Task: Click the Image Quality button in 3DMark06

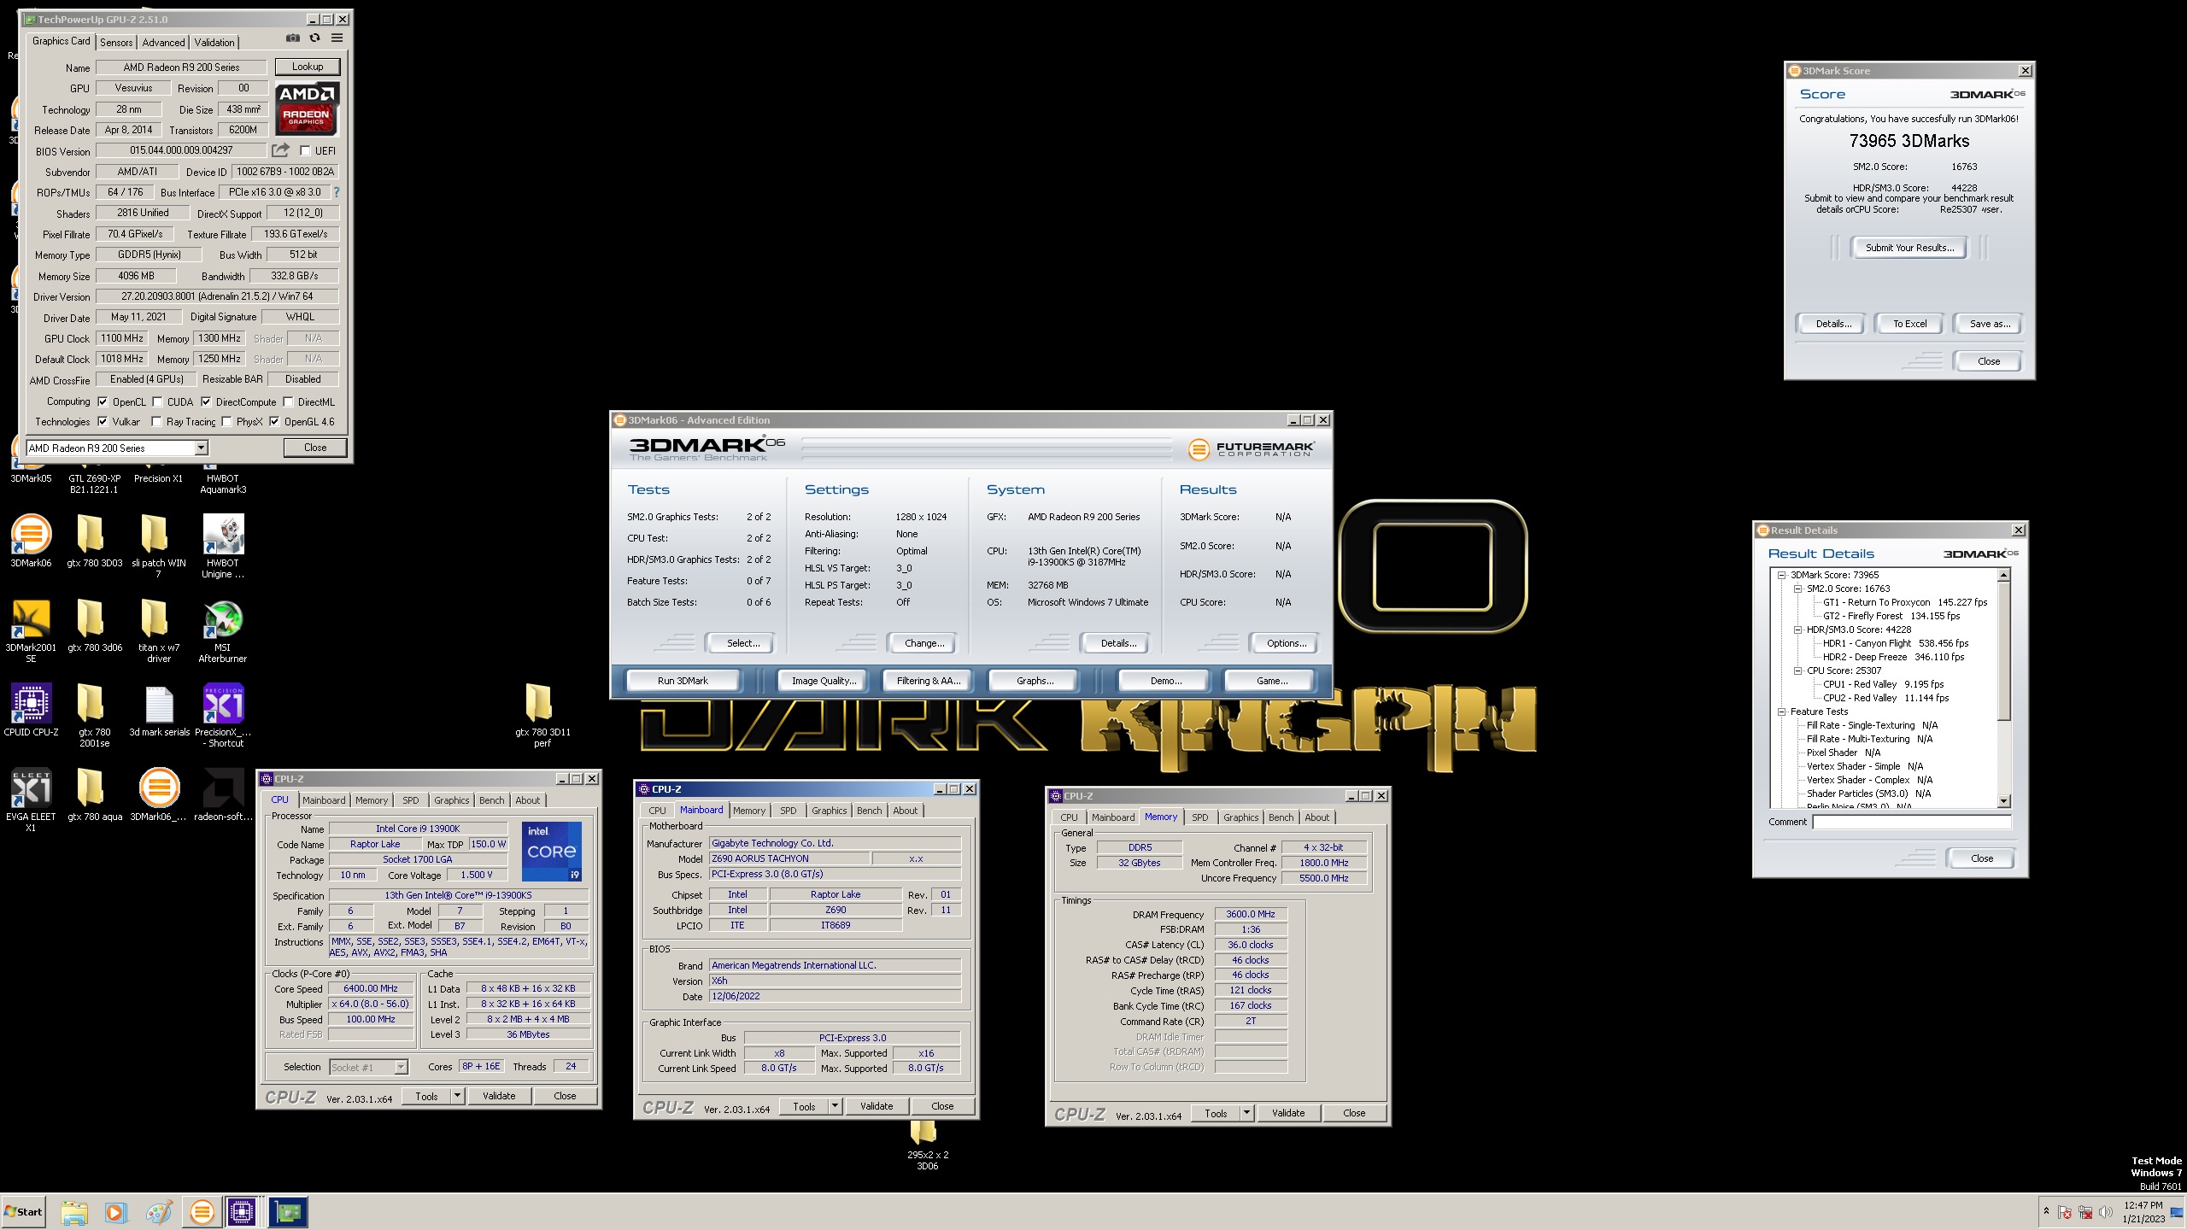Action: [x=823, y=681]
